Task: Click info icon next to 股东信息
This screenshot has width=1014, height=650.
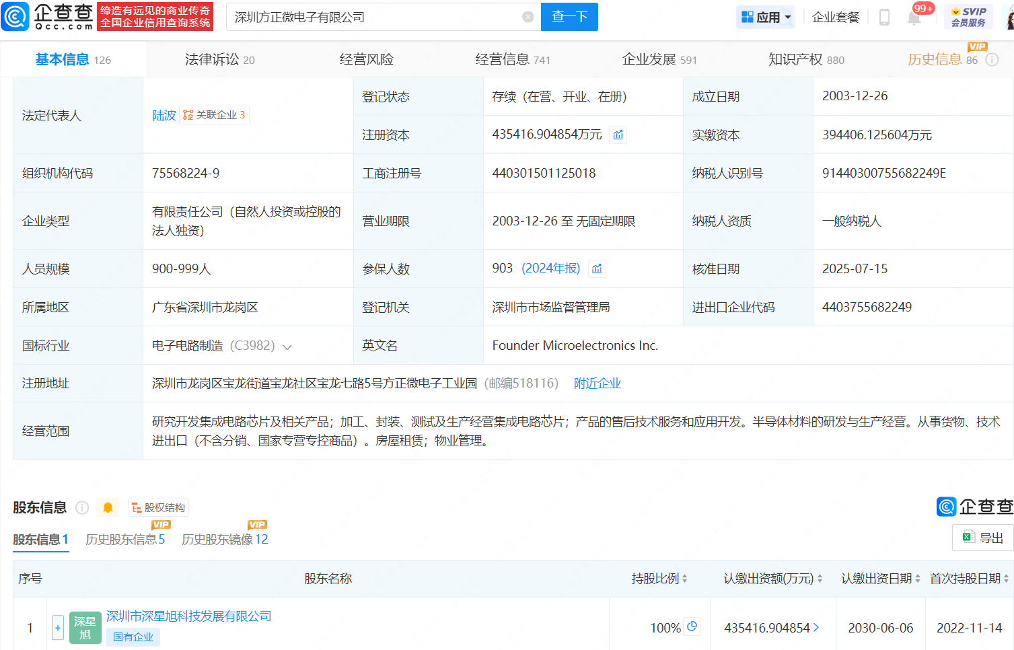Action: (82, 507)
